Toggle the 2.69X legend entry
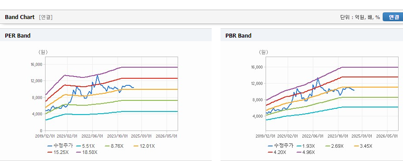The image size is (403, 161). pyautogui.click(x=335, y=146)
